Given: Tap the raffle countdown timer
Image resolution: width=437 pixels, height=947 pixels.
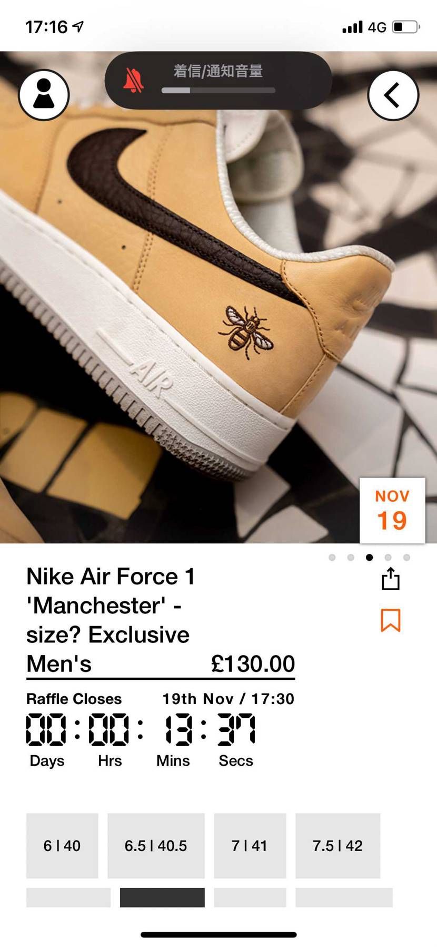Looking at the screenshot, I should pyautogui.click(x=140, y=730).
